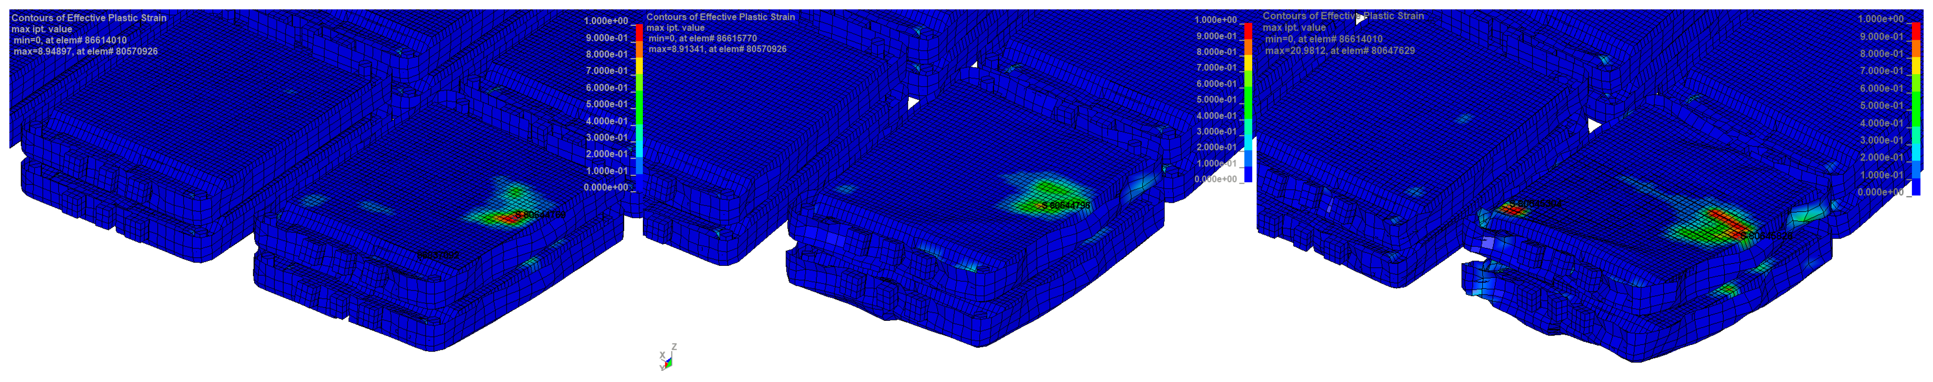Click the middle plot's 'Contours of Effective Plastic Strain' title
Image resolution: width=1933 pixels, height=382 pixels.
click(x=721, y=17)
